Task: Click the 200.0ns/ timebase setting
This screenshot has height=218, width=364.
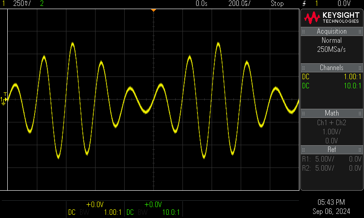Action: click(239, 4)
